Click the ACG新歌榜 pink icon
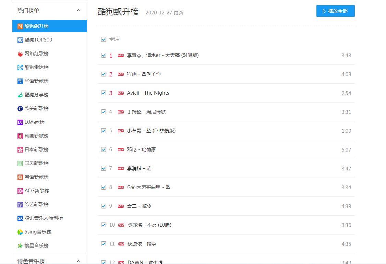The height and width of the screenshot is (264, 386). [x=20, y=191]
